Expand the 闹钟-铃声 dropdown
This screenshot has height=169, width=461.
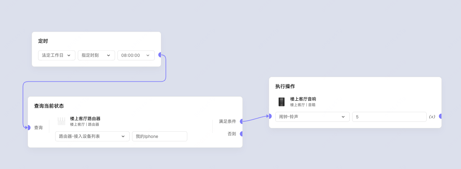(x=312, y=117)
